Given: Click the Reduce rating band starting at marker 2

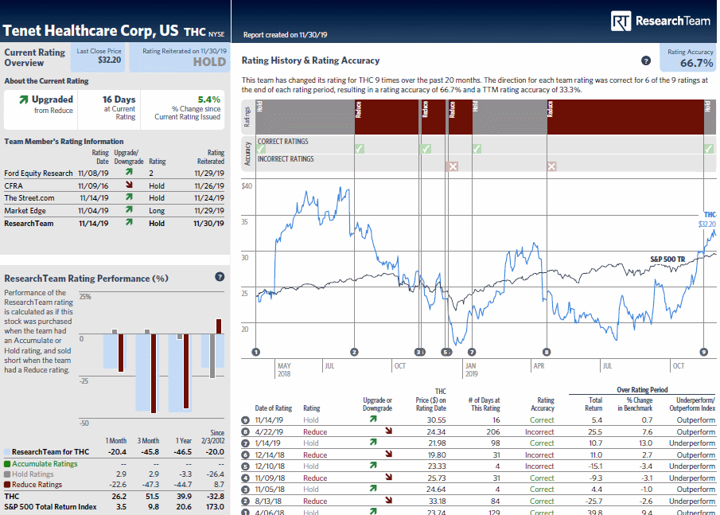Looking at the screenshot, I should 387,117.
